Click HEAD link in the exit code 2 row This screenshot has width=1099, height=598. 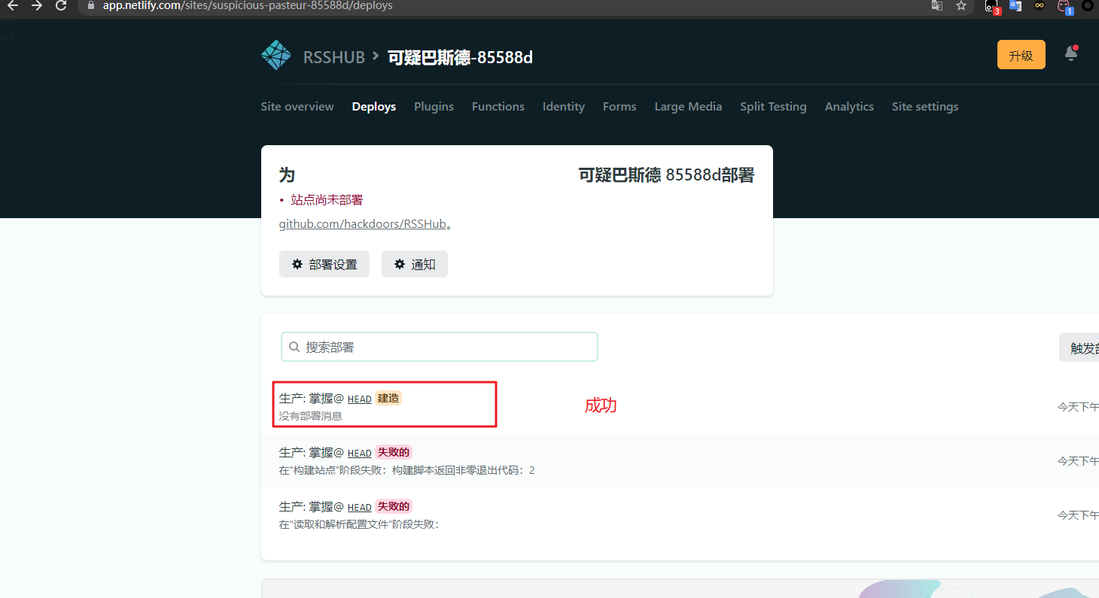(359, 454)
